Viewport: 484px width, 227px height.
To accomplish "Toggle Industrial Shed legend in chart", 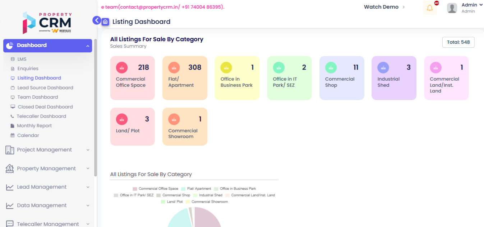I will [x=208, y=195].
